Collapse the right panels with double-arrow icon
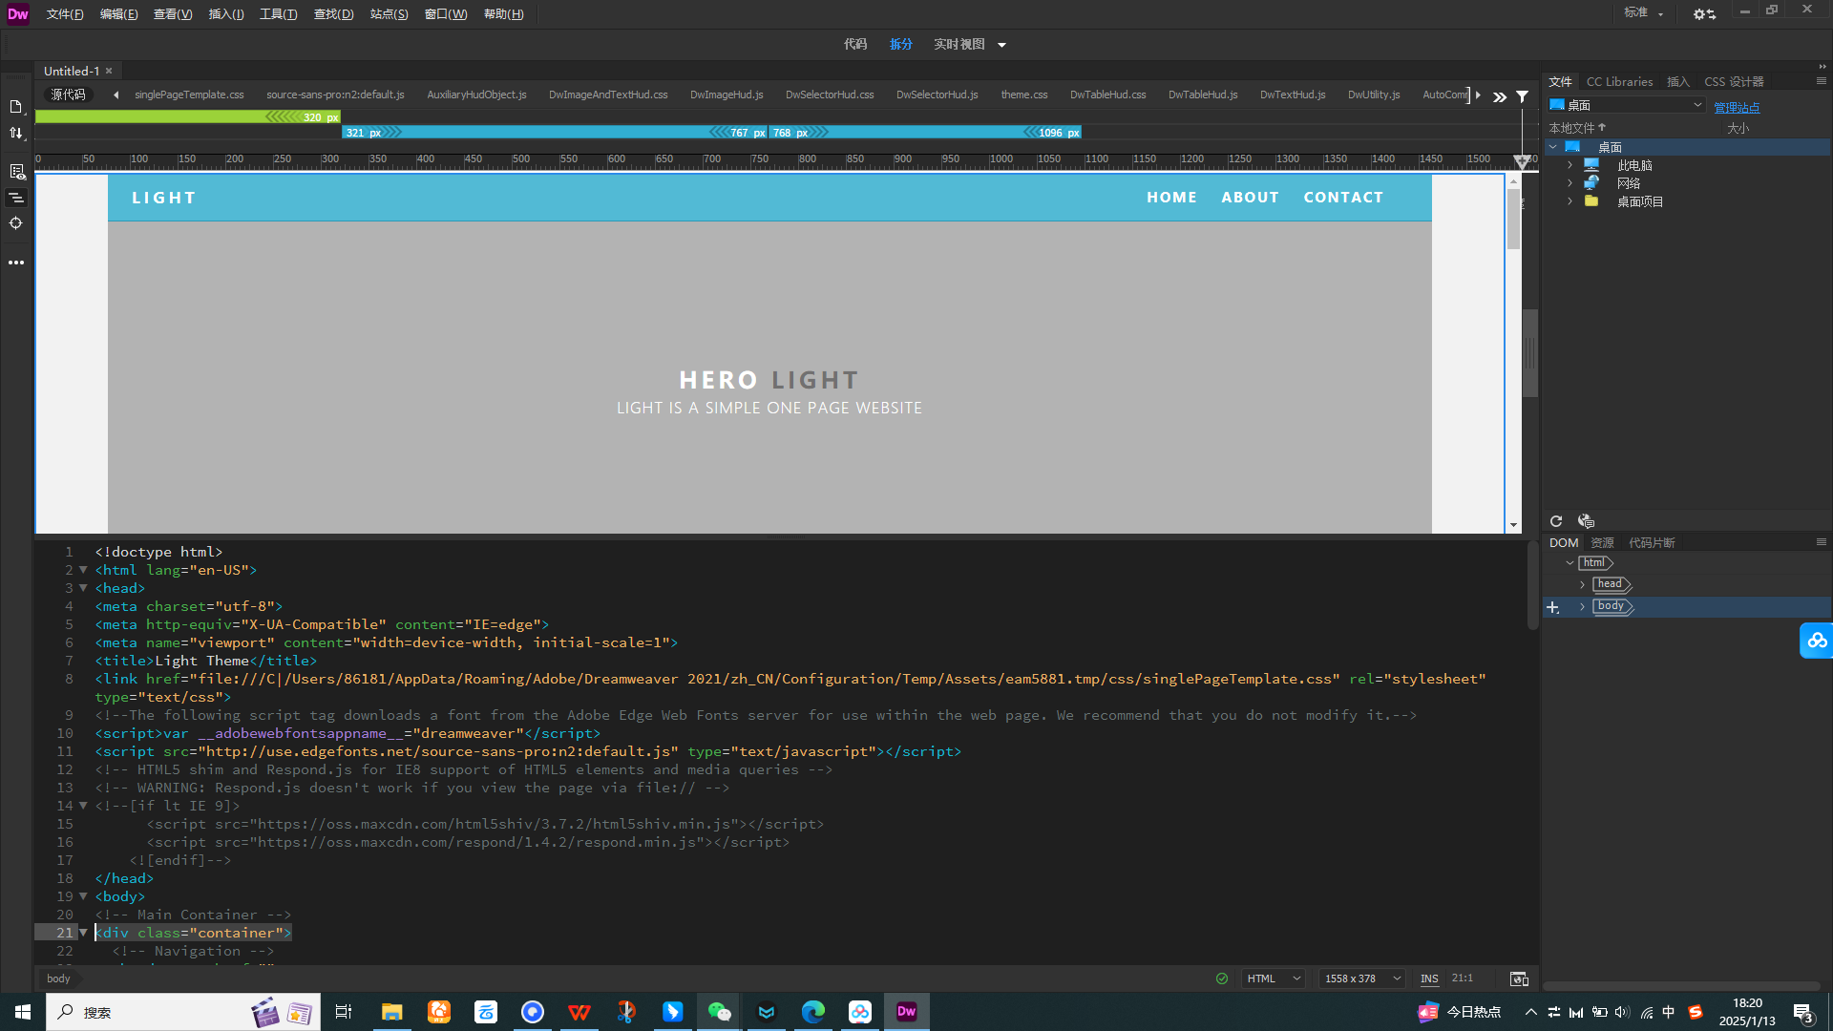Viewport: 1833px width, 1031px height. coord(1822,66)
